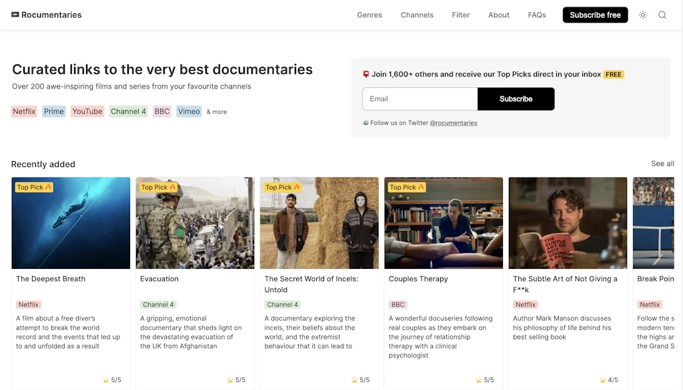Focus the Email input field
The width and height of the screenshot is (683, 390).
pyautogui.click(x=420, y=99)
